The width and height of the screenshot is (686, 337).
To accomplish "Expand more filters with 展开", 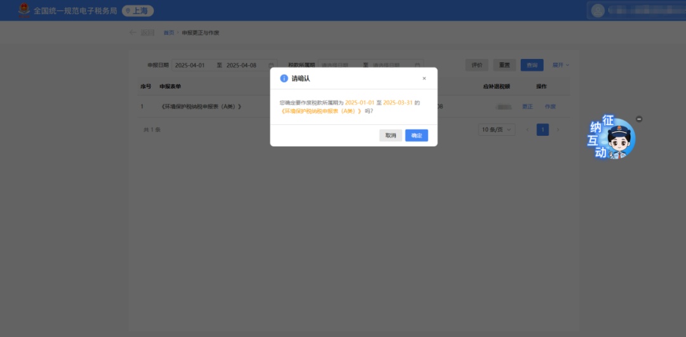I will (560, 65).
